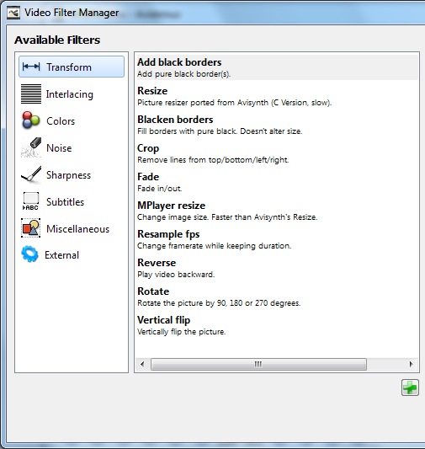
Task: Click the horizontal scrollbar left arrow
Action: pyautogui.click(x=142, y=364)
